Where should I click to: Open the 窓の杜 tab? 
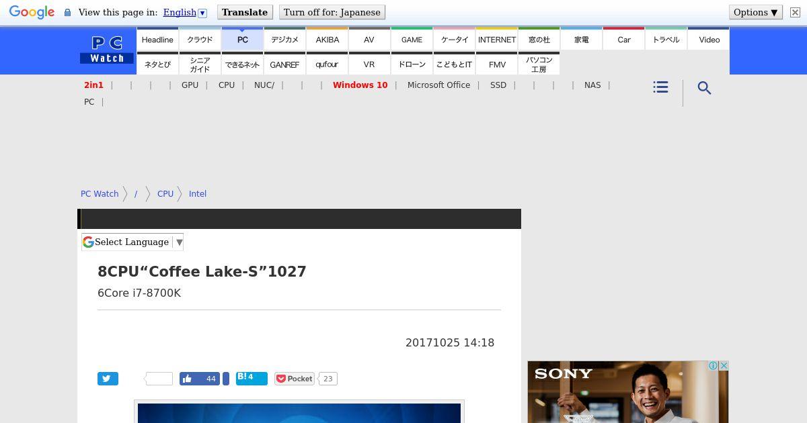click(x=539, y=39)
